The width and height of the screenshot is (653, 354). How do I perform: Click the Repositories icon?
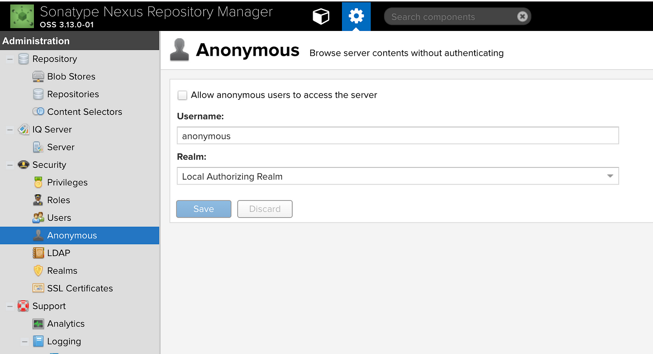[x=38, y=94]
